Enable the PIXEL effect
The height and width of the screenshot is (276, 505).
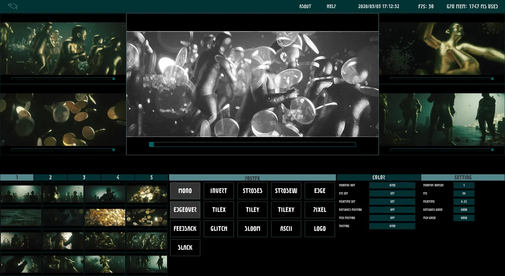click(x=320, y=210)
